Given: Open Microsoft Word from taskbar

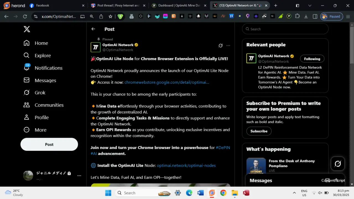Looking at the screenshot, I should 201,193.
